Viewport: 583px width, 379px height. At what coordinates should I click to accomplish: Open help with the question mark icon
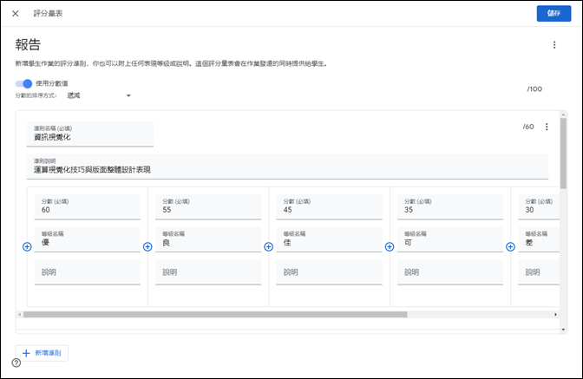[16, 363]
